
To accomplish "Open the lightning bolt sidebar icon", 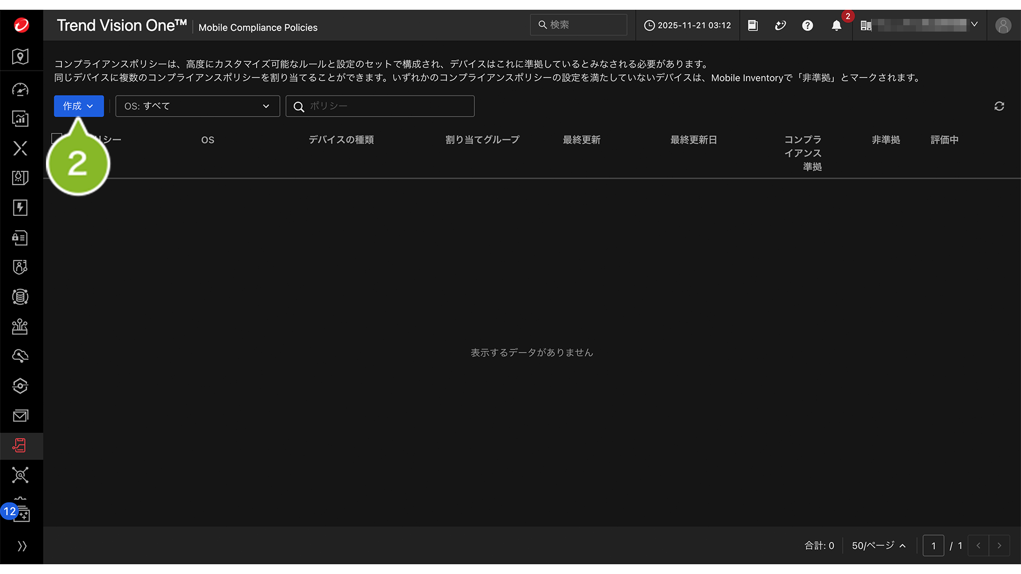I will [20, 208].
